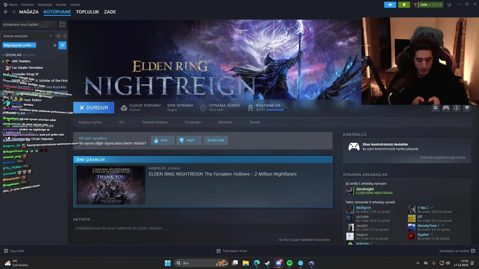This screenshot has width=479, height=269.
Task: Click the DURDUR stop button
Action: 94,108
